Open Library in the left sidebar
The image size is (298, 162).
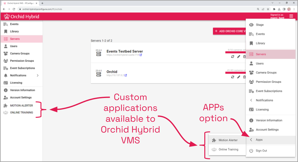click(21, 31)
